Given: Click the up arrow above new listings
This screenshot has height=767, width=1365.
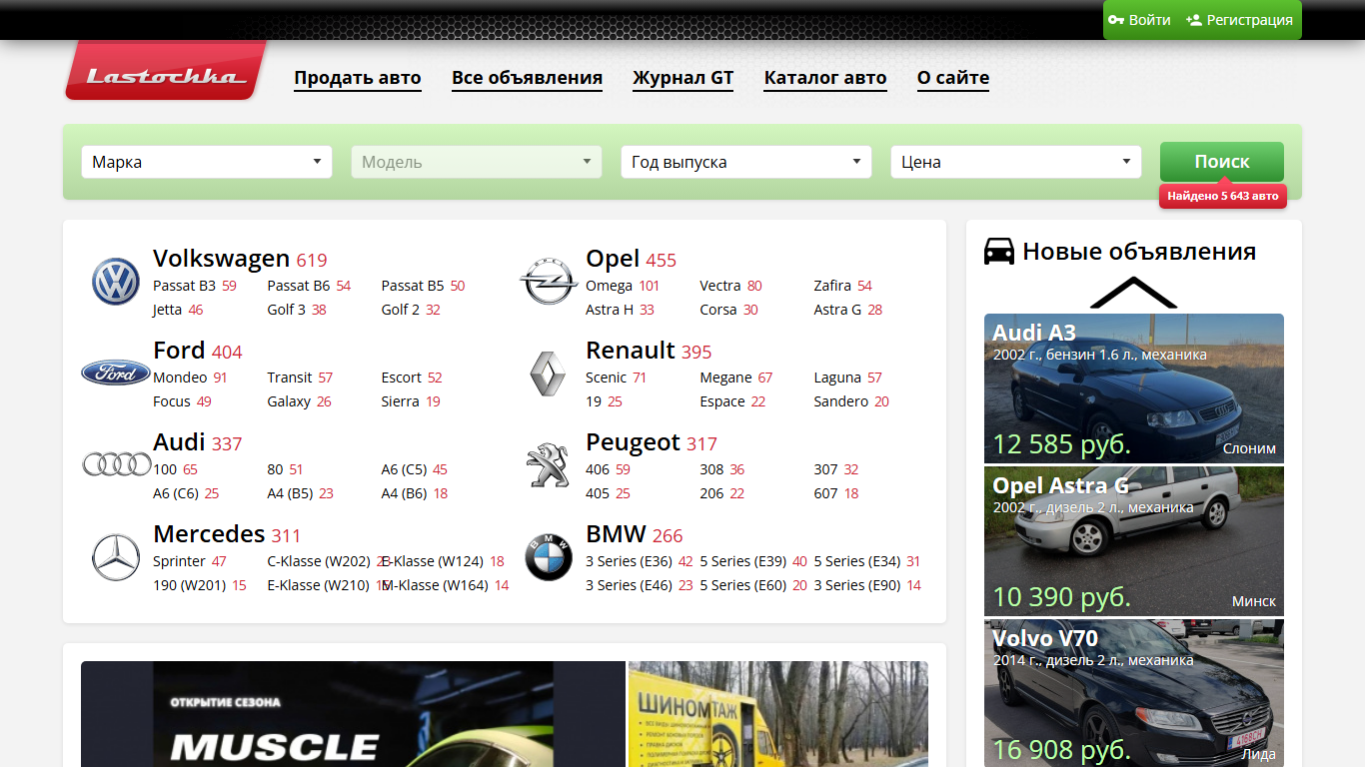Looking at the screenshot, I should [x=1134, y=293].
